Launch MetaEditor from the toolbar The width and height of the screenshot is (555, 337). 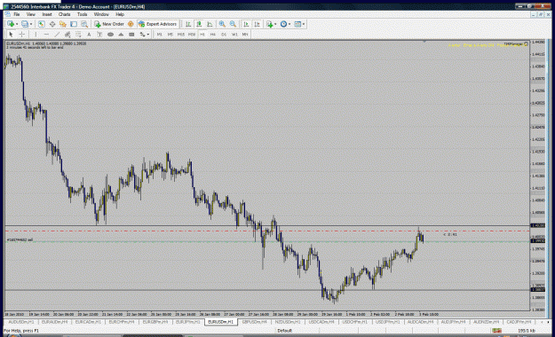pos(131,24)
